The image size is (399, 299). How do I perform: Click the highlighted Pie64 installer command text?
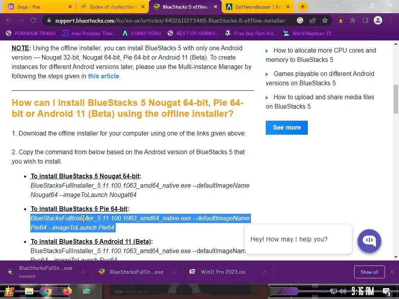click(140, 223)
